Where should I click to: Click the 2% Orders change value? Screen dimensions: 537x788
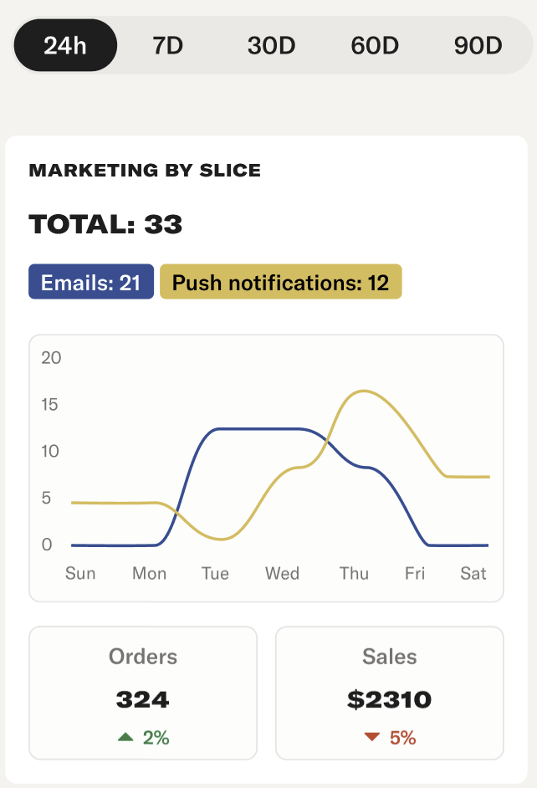click(156, 738)
